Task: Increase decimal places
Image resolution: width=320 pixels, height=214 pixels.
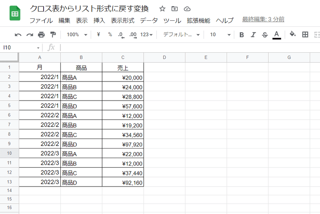Action: [x=133, y=35]
